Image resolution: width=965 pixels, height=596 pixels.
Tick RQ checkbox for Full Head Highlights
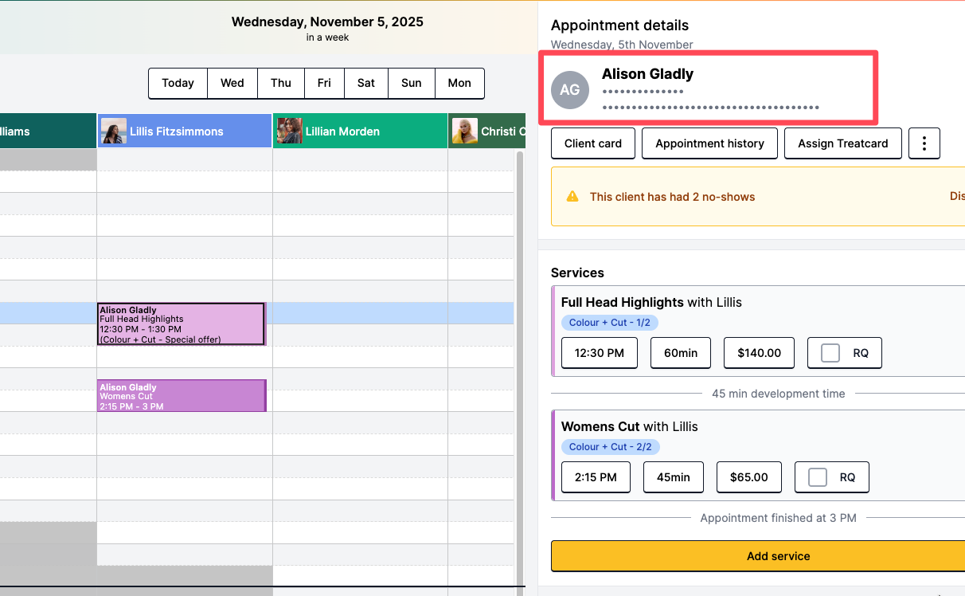[x=830, y=353]
